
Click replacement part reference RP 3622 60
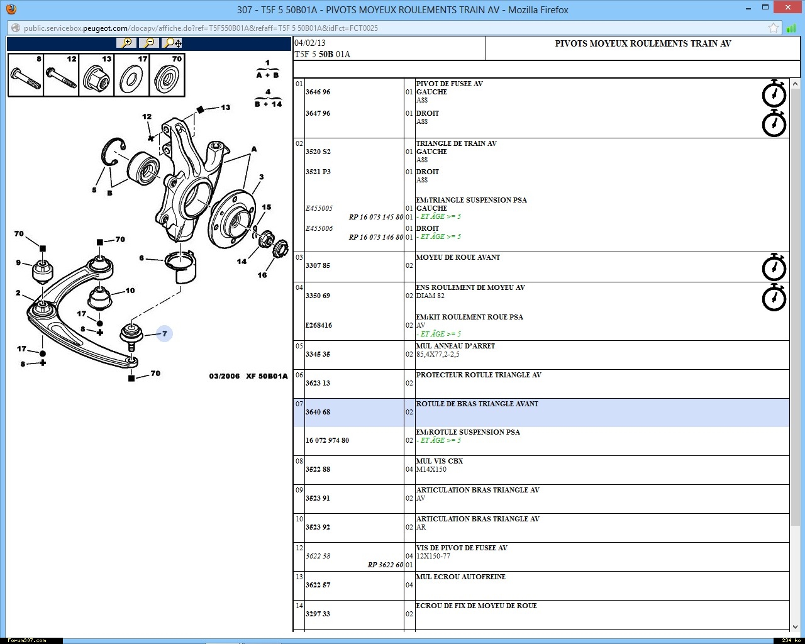pos(385,565)
